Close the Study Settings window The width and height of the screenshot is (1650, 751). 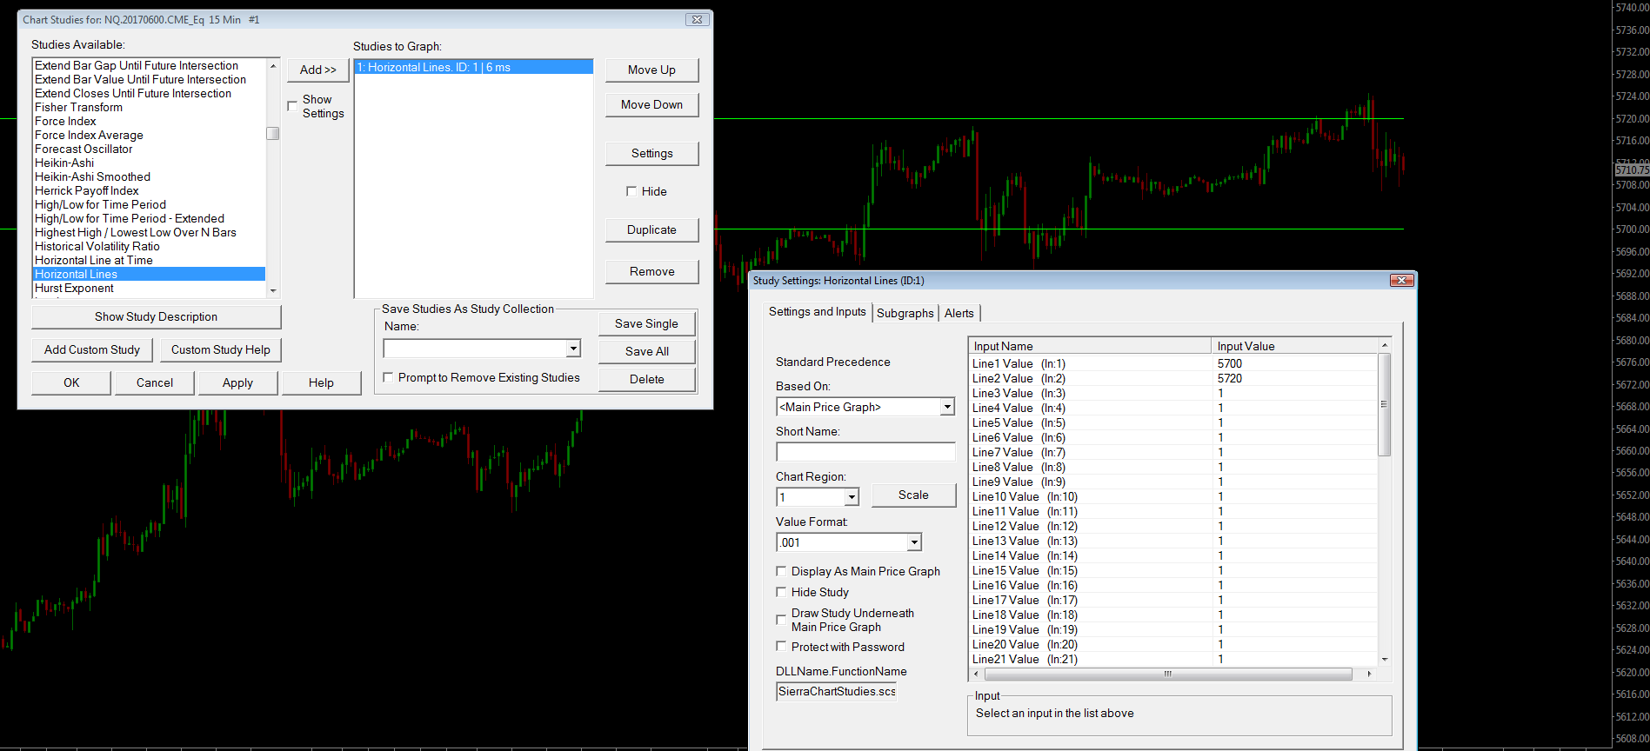(x=1401, y=280)
